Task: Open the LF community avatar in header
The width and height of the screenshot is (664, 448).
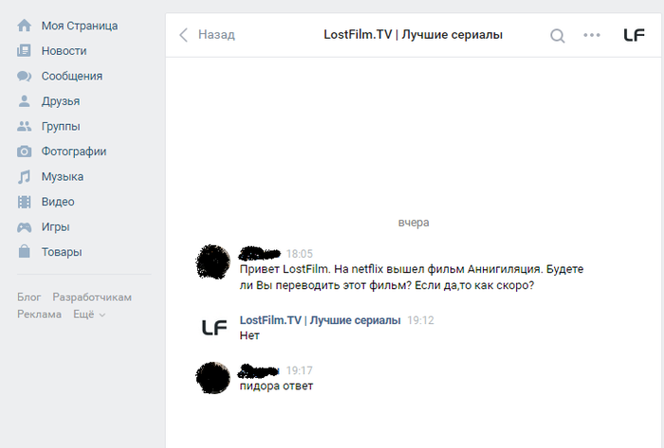Action: click(x=634, y=35)
